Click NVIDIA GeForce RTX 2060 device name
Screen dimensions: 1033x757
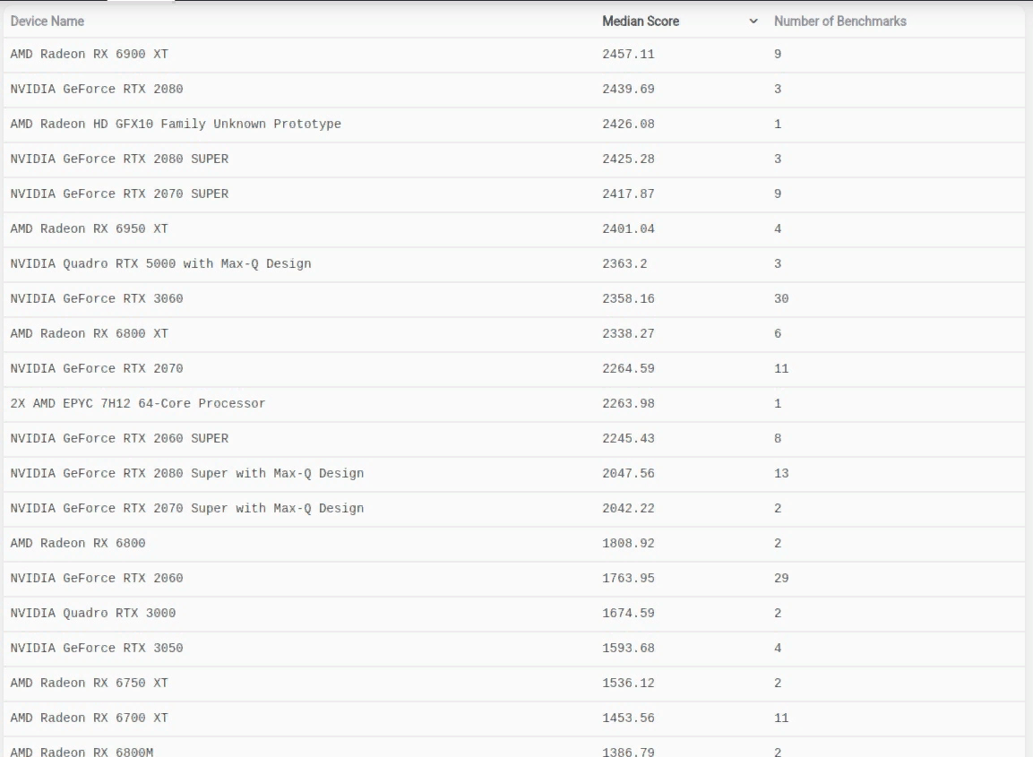click(97, 578)
